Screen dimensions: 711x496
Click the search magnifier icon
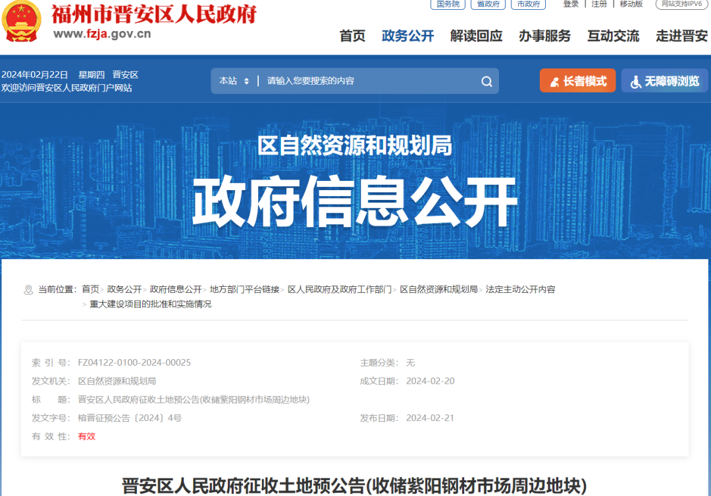coord(487,81)
